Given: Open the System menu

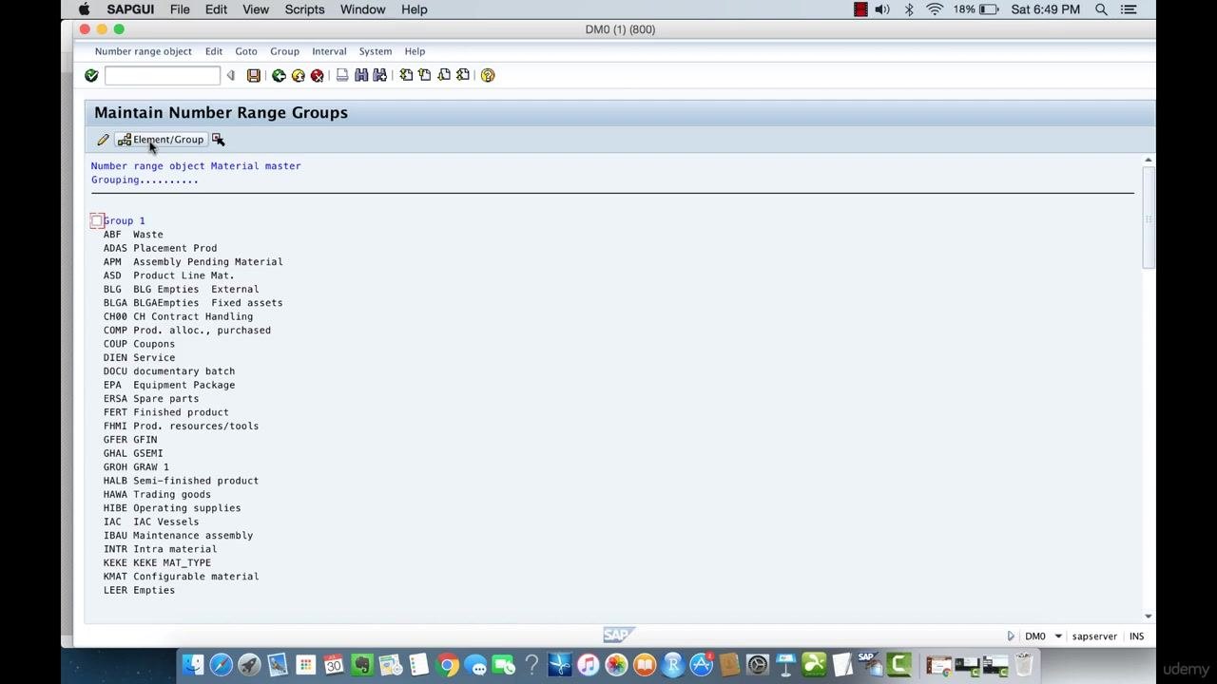Looking at the screenshot, I should point(376,51).
